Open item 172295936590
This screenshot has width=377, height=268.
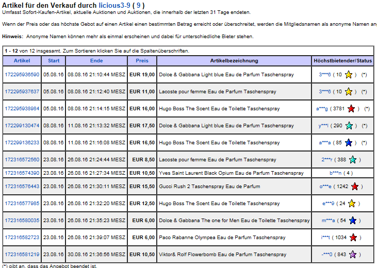tap(22, 75)
